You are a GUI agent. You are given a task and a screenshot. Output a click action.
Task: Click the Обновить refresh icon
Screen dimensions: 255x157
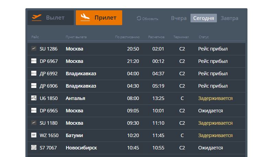[x=139, y=18]
